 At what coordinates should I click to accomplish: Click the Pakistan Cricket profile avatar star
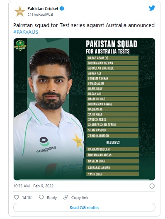click(20, 11)
